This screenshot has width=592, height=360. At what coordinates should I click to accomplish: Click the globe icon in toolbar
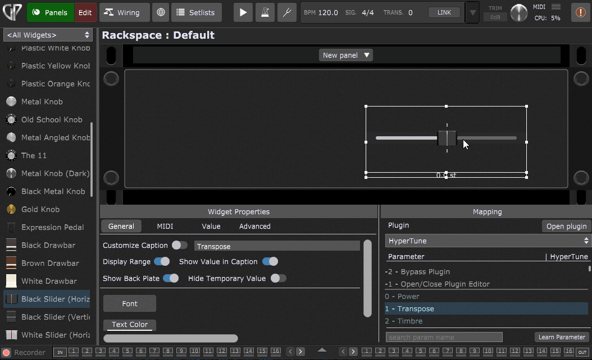point(161,12)
